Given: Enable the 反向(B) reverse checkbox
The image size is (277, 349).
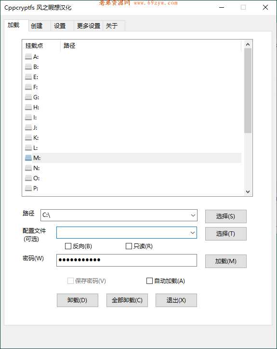Looking at the screenshot, I should (68, 246).
